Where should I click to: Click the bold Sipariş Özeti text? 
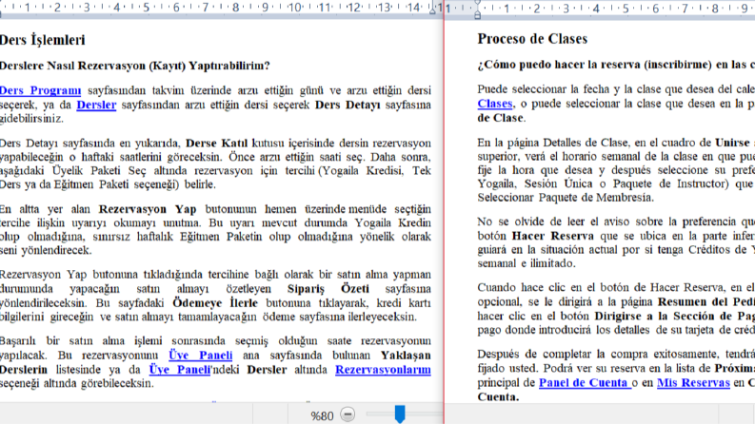[x=328, y=289]
